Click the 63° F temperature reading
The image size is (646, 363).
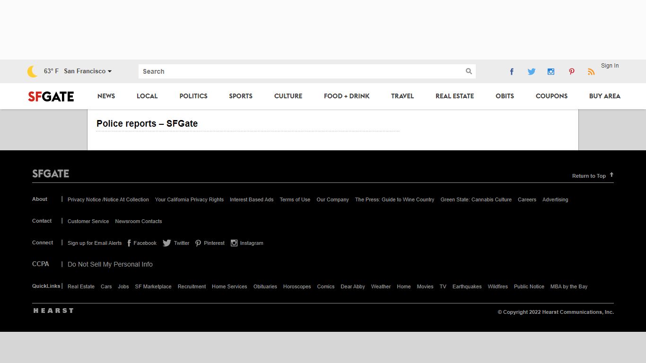click(51, 71)
